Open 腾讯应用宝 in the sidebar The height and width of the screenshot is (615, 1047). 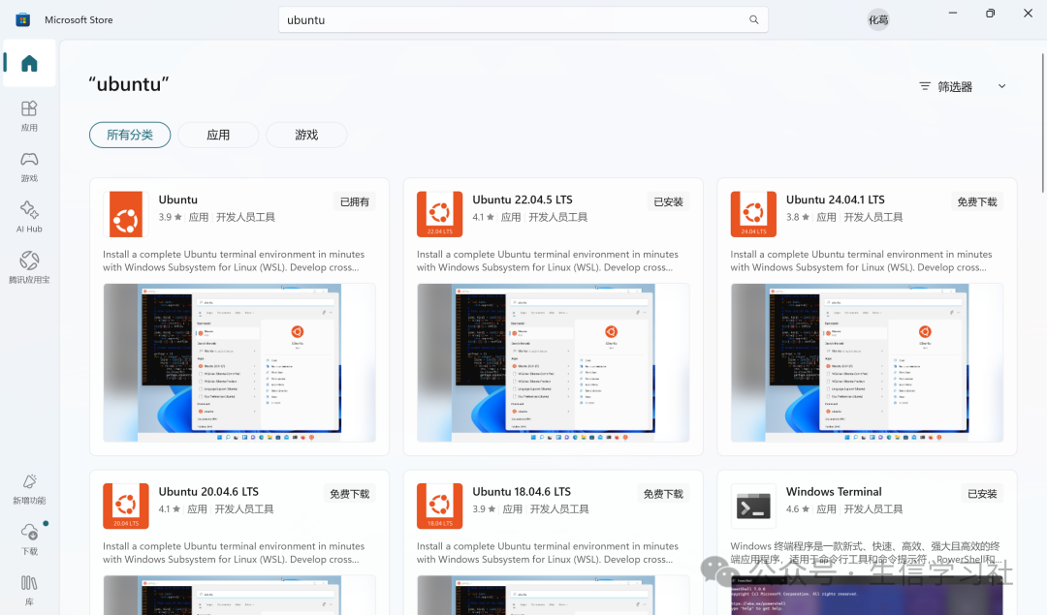pyautogui.click(x=29, y=268)
